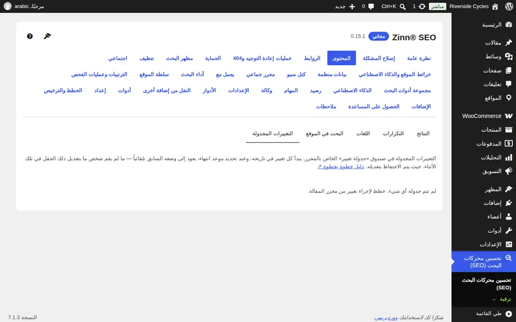Click the person icon for أعضاء
Image resolution: width=516 pixels, height=322 pixels.
509,216
